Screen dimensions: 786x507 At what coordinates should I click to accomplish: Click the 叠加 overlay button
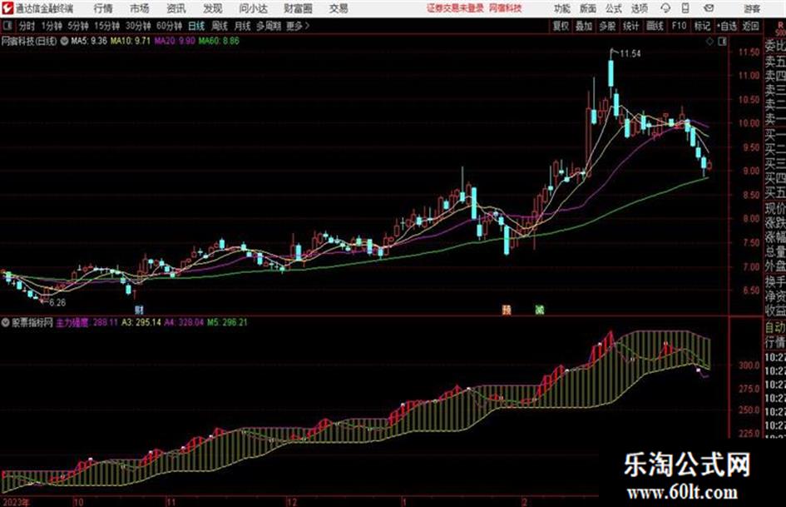point(584,26)
